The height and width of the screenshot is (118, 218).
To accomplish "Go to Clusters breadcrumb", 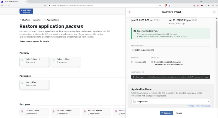I will 26,20.
